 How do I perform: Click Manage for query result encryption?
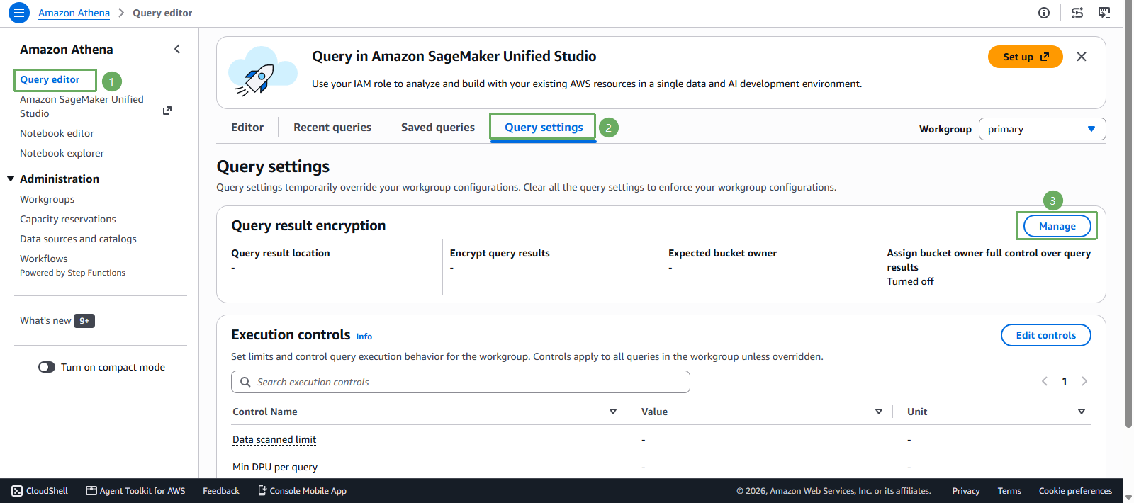pyautogui.click(x=1057, y=226)
